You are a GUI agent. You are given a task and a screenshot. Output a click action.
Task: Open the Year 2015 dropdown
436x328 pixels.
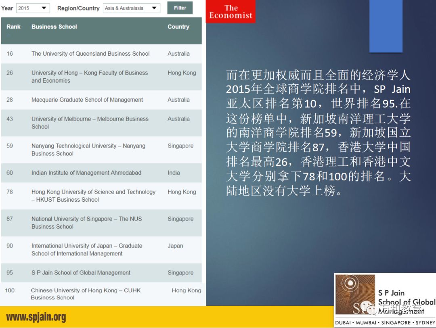coord(33,8)
